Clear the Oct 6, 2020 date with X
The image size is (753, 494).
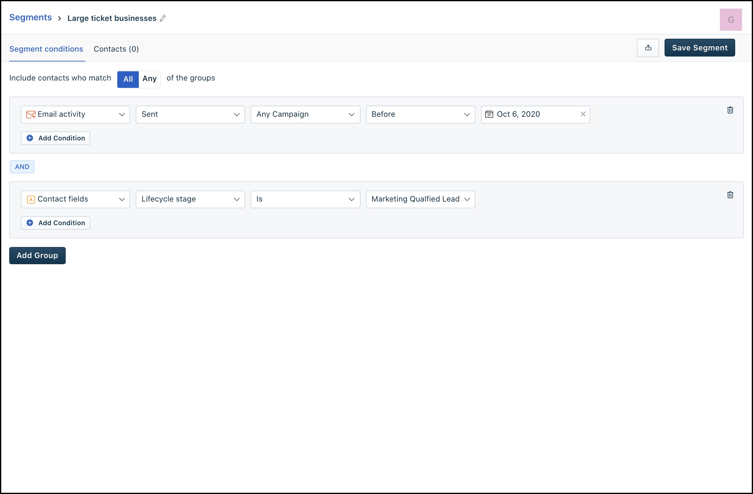coord(583,114)
